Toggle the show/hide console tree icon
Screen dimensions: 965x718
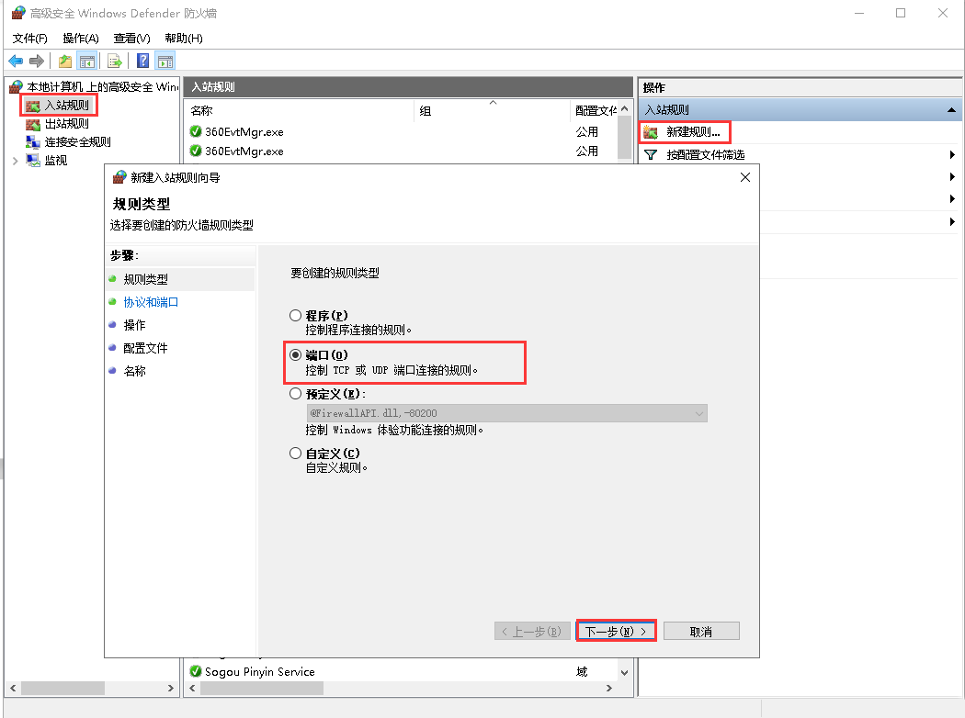[x=87, y=61]
